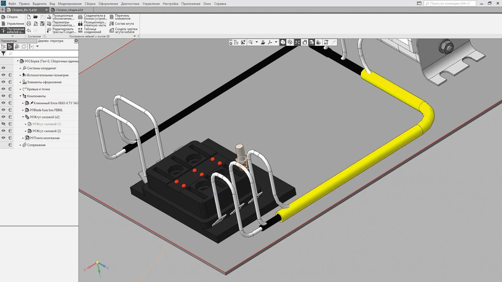Click the Undo arrow icon
This screenshot has width=502, height=282.
pyautogui.click(x=29, y=31)
